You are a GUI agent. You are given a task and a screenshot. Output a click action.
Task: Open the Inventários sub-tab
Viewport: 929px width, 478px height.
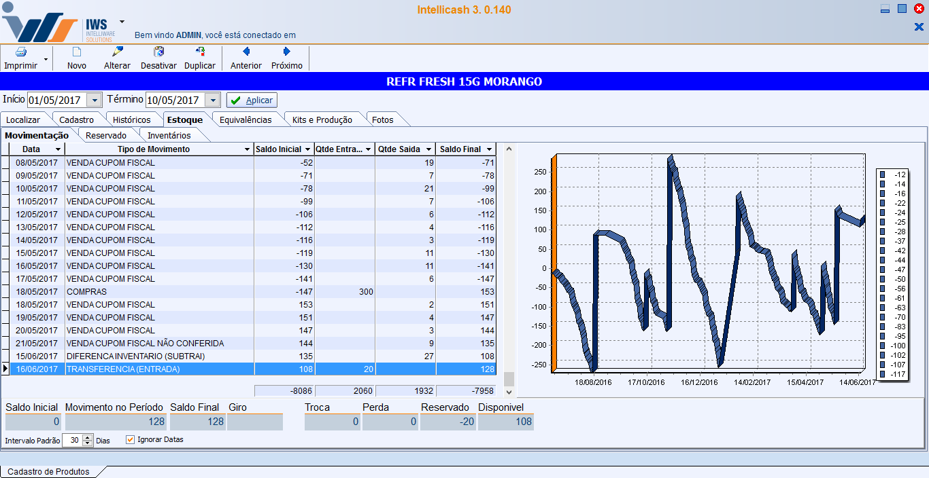coord(169,135)
